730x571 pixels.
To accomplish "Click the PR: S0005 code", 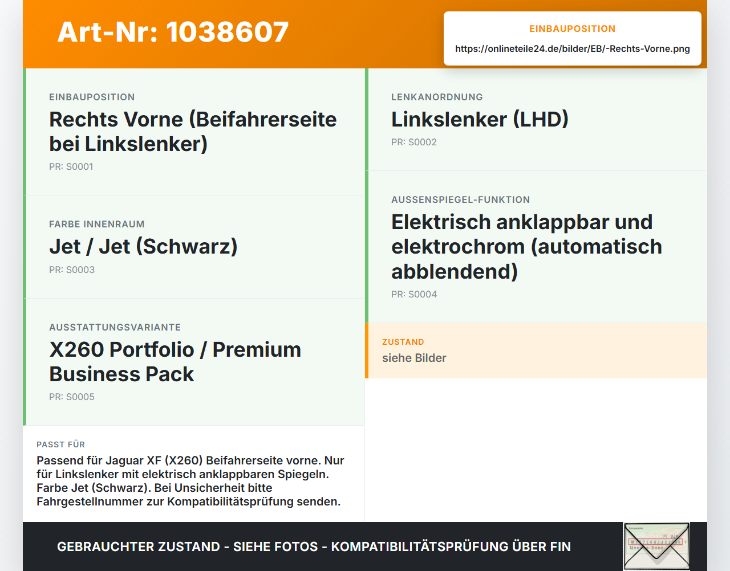I will coord(72,397).
